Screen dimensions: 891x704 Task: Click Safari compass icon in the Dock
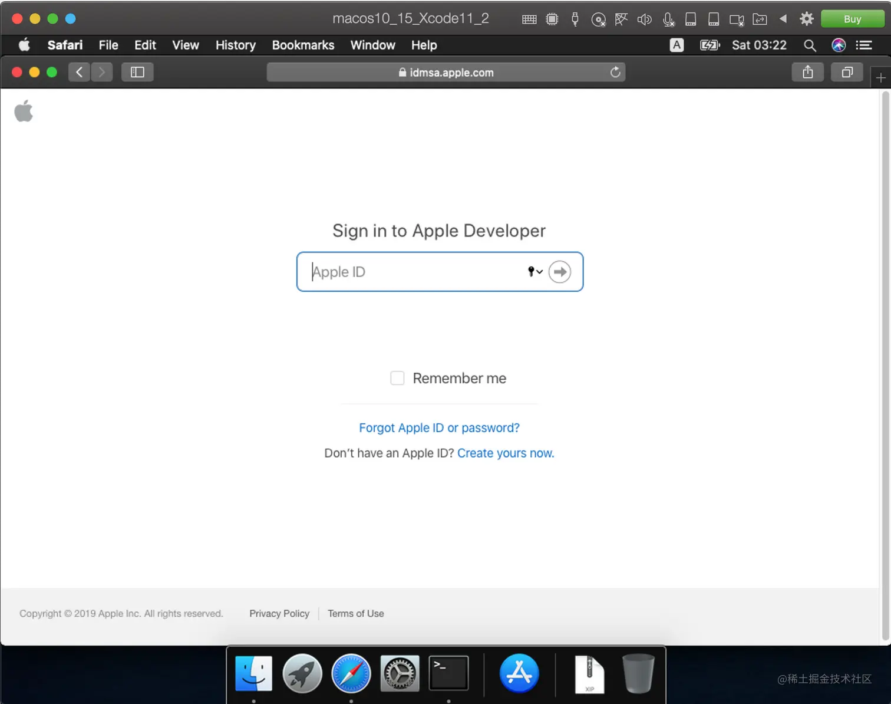(351, 673)
